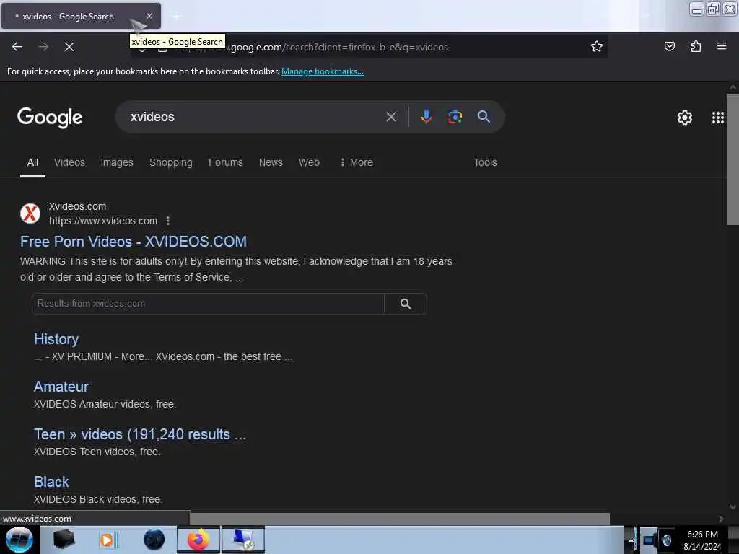This screenshot has height=554, width=739.
Task: Open the History sitelink
Action: 56,339
